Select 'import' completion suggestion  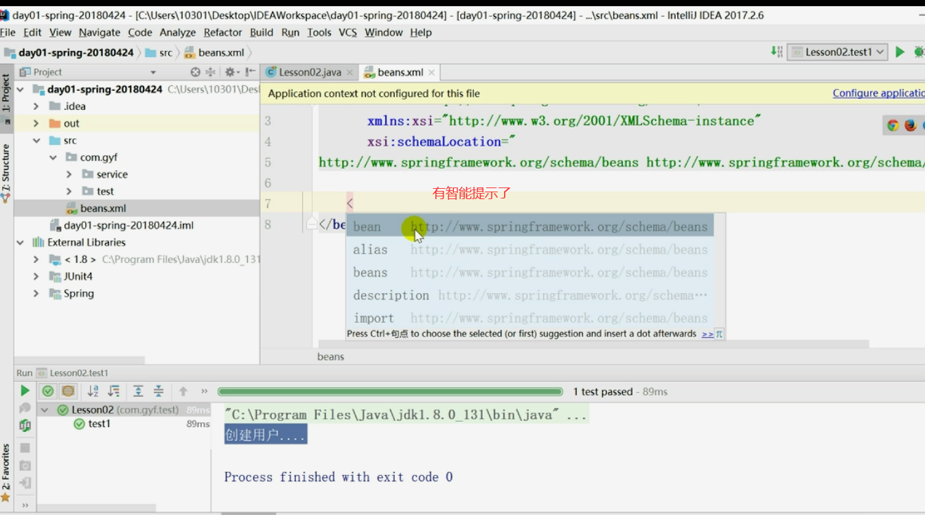[529, 318]
